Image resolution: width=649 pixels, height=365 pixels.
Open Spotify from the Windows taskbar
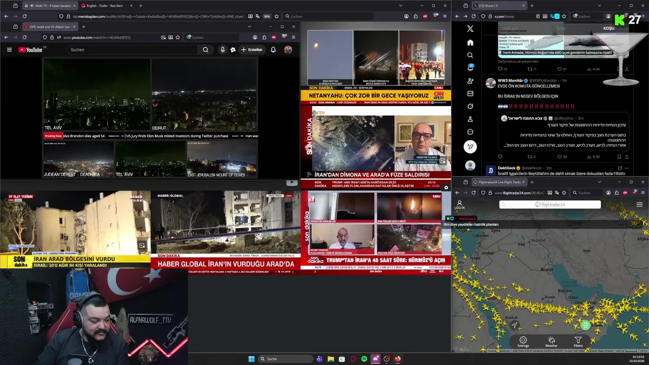click(364, 359)
